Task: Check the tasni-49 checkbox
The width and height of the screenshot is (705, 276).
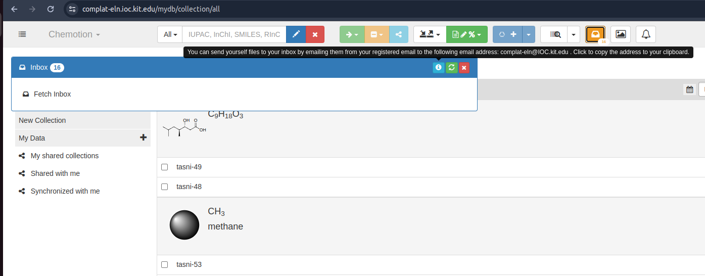Action: [164, 167]
